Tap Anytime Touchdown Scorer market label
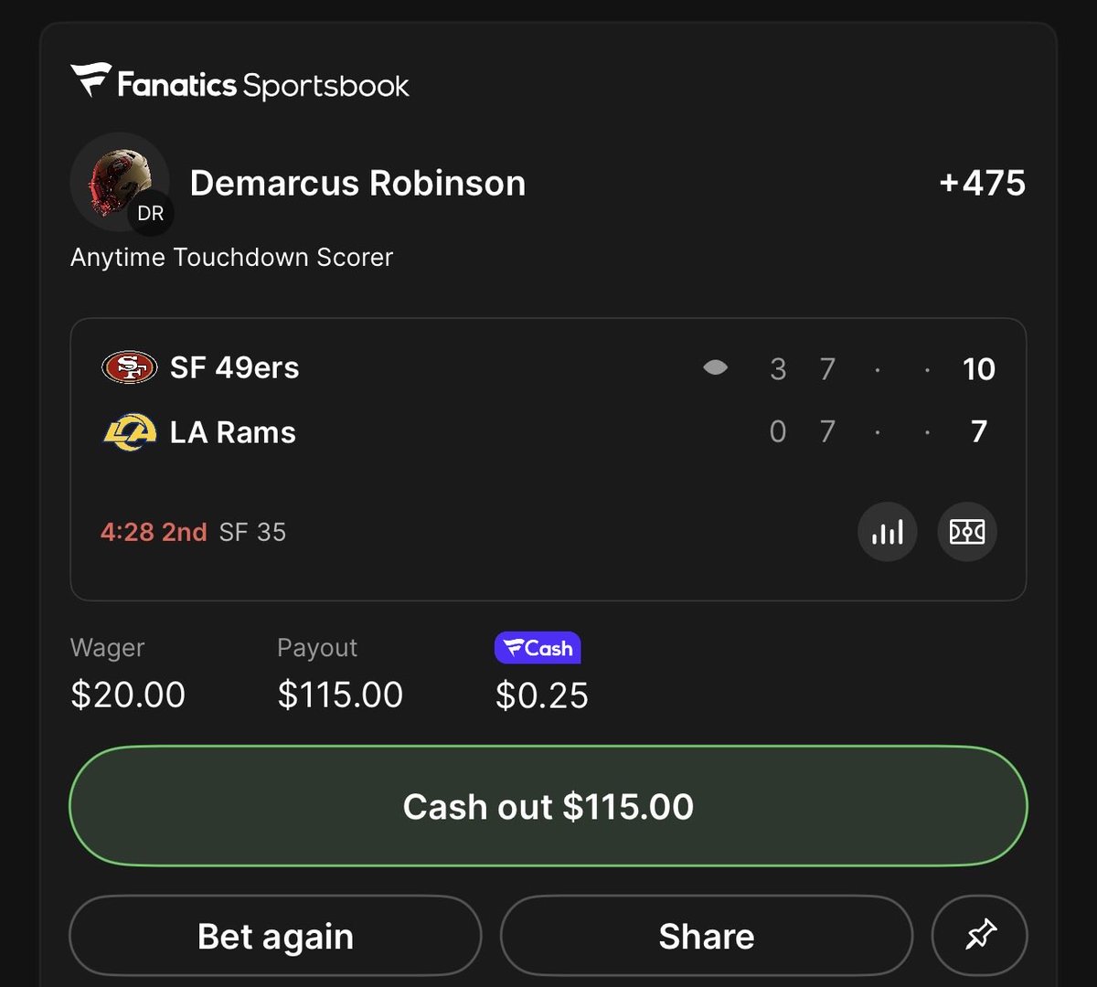1097x987 pixels. coord(231,258)
